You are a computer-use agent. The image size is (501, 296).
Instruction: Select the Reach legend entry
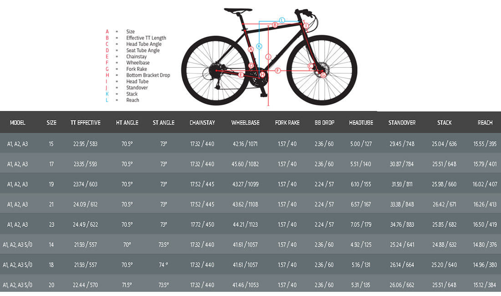(133, 100)
